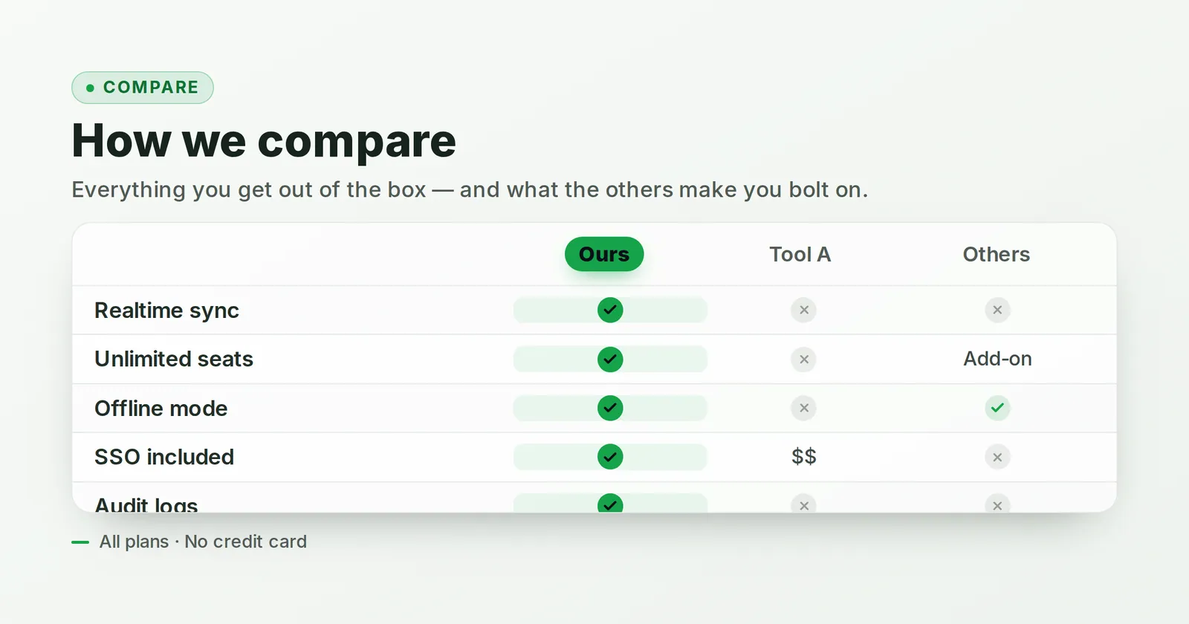Click the green check for Realtime sync

click(x=610, y=310)
